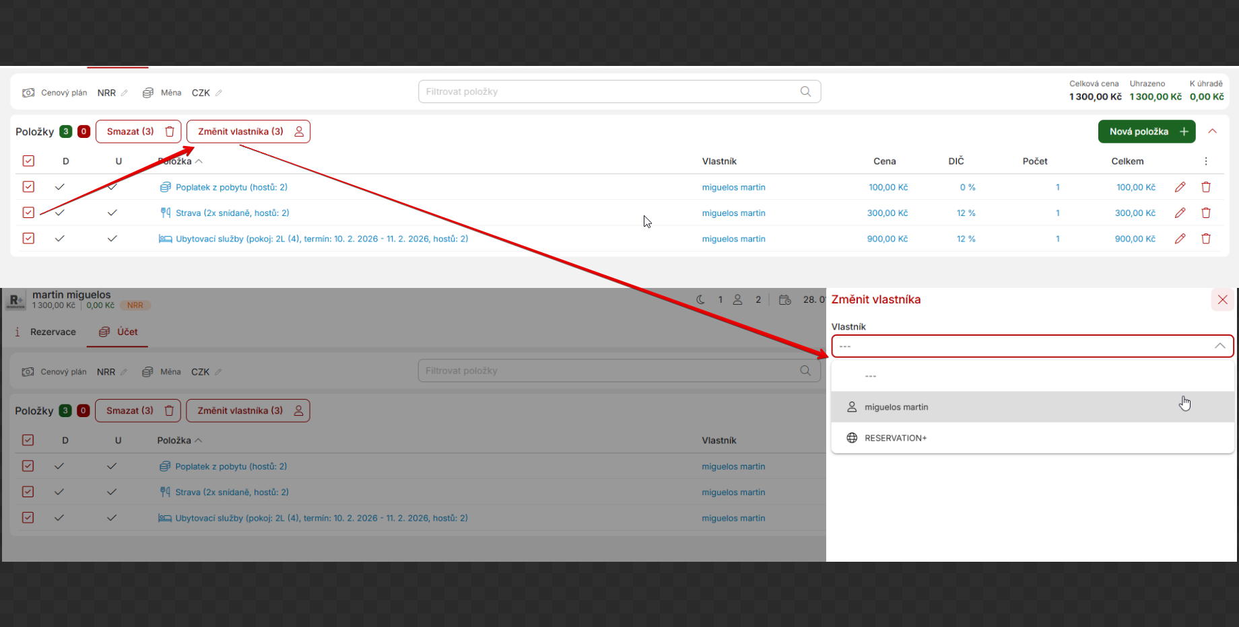
Task: Open the Vlastník dropdown
Action: (1032, 346)
